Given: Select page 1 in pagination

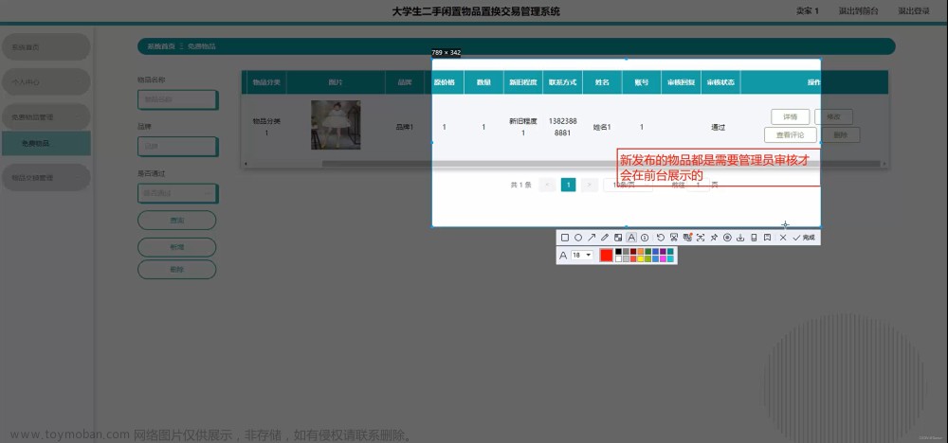Looking at the screenshot, I should [568, 185].
